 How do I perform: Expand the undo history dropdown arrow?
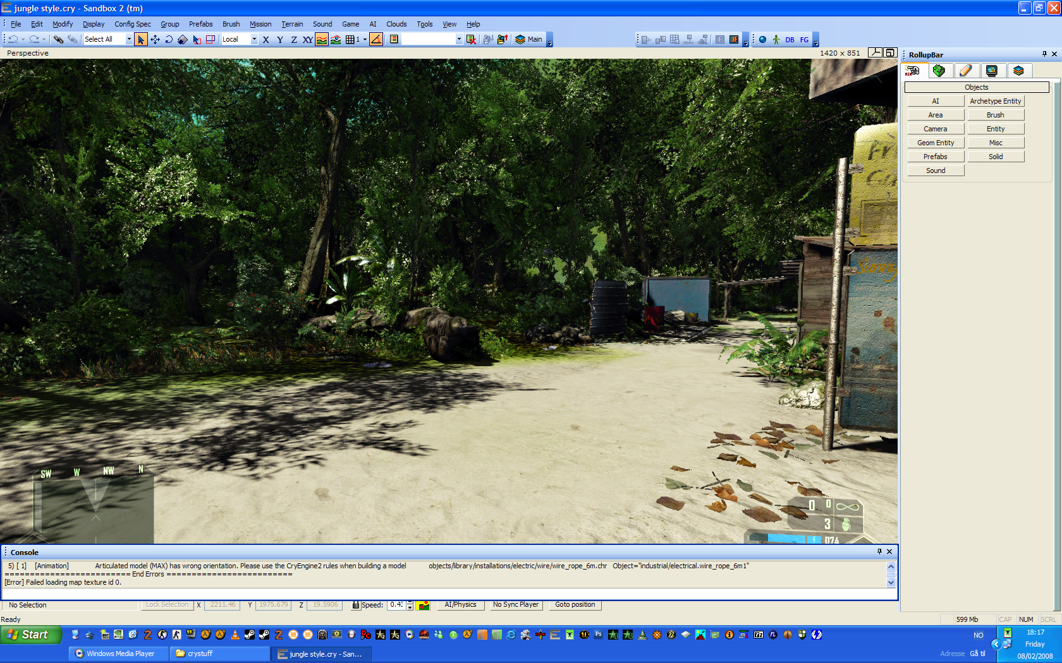tap(23, 39)
